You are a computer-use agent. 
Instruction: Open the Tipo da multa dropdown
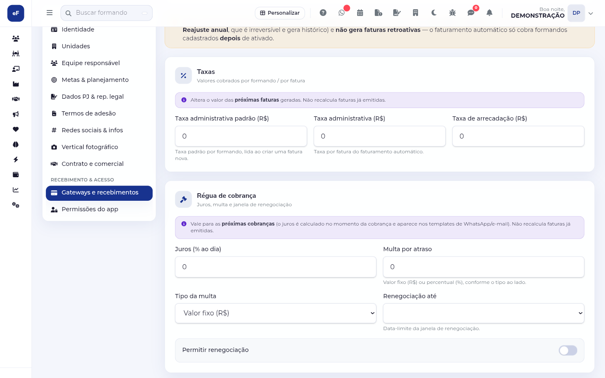(x=276, y=313)
